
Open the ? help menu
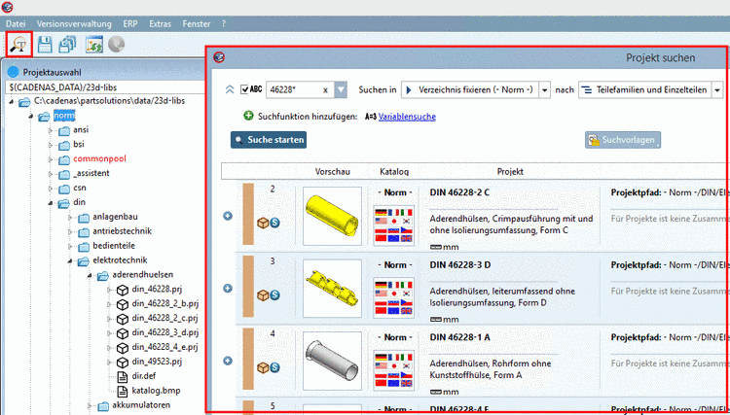click(224, 24)
